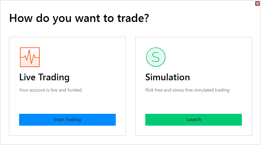The image size is (261, 145).
Task: Click the 'How do you want to trade?' title
Action: (79, 18)
